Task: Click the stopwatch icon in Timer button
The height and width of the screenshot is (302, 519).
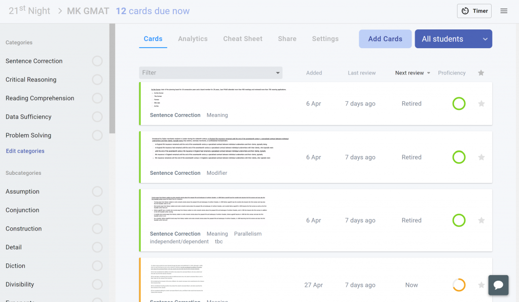Action: (465, 11)
